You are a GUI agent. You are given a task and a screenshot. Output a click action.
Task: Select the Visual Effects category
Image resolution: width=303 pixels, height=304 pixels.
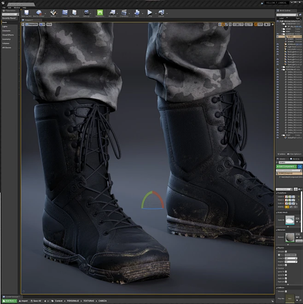point(8,35)
